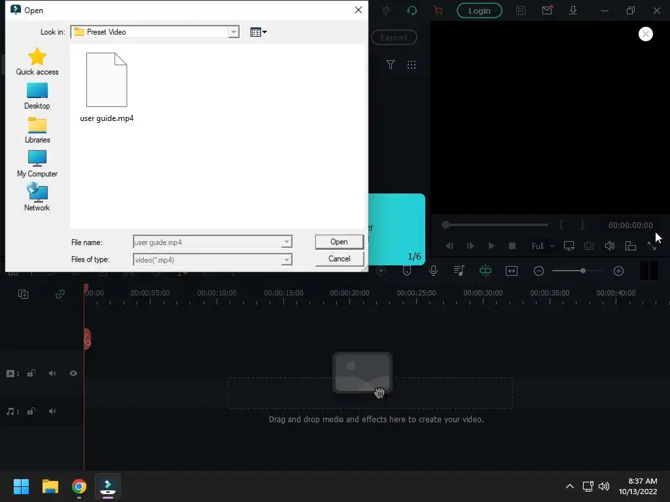Open the Windows Start menu
670x502 pixels.
(x=21, y=486)
